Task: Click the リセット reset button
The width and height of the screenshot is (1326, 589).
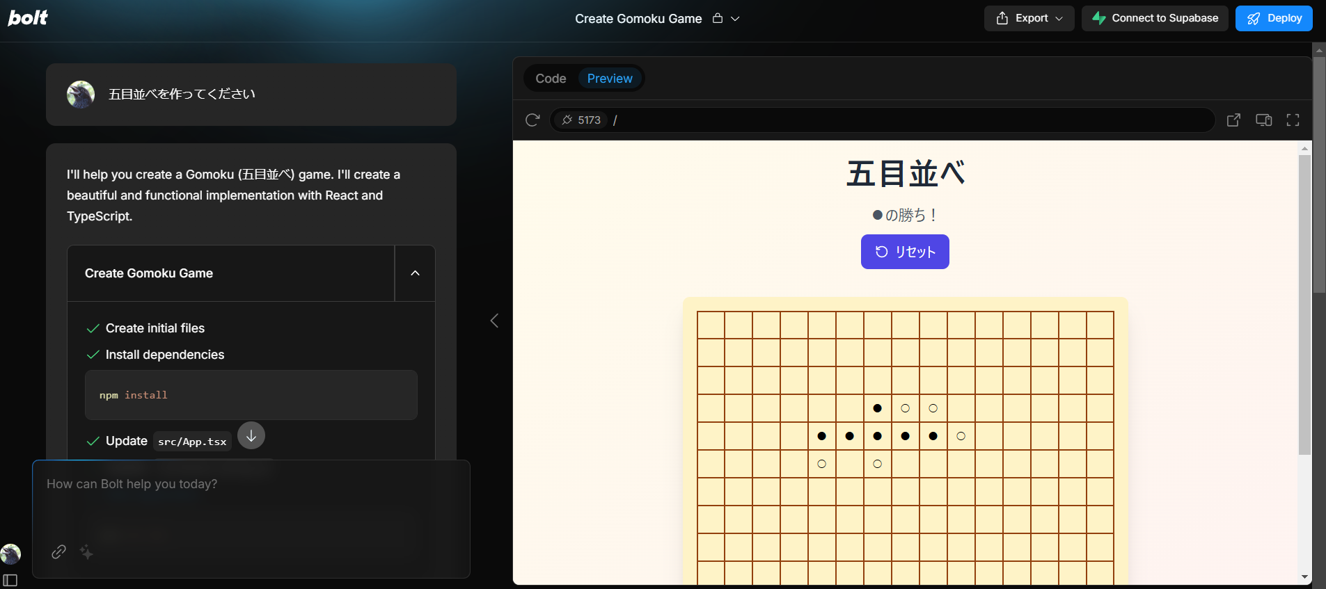Action: (905, 252)
